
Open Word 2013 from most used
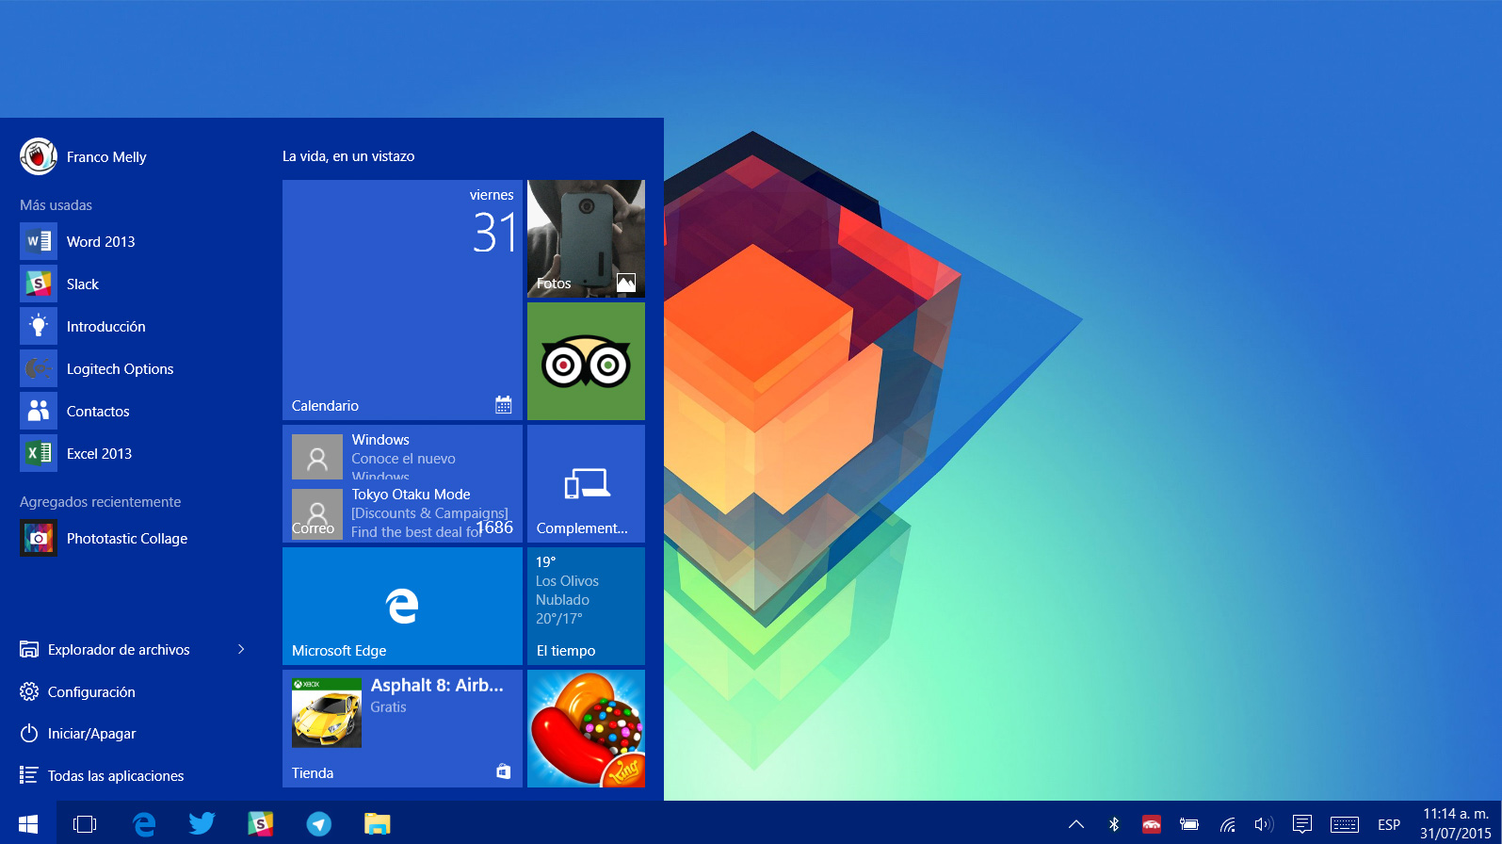(132, 241)
